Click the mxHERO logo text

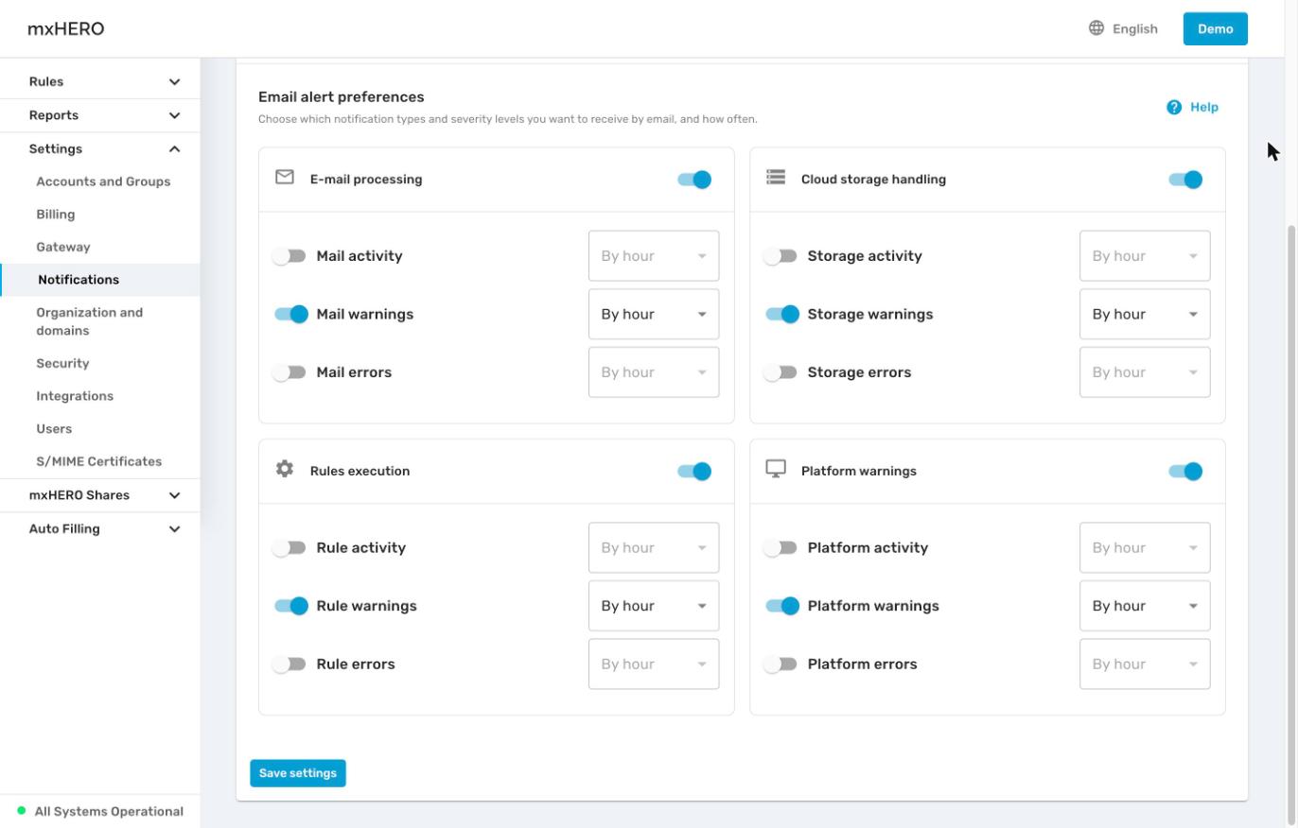tap(66, 28)
